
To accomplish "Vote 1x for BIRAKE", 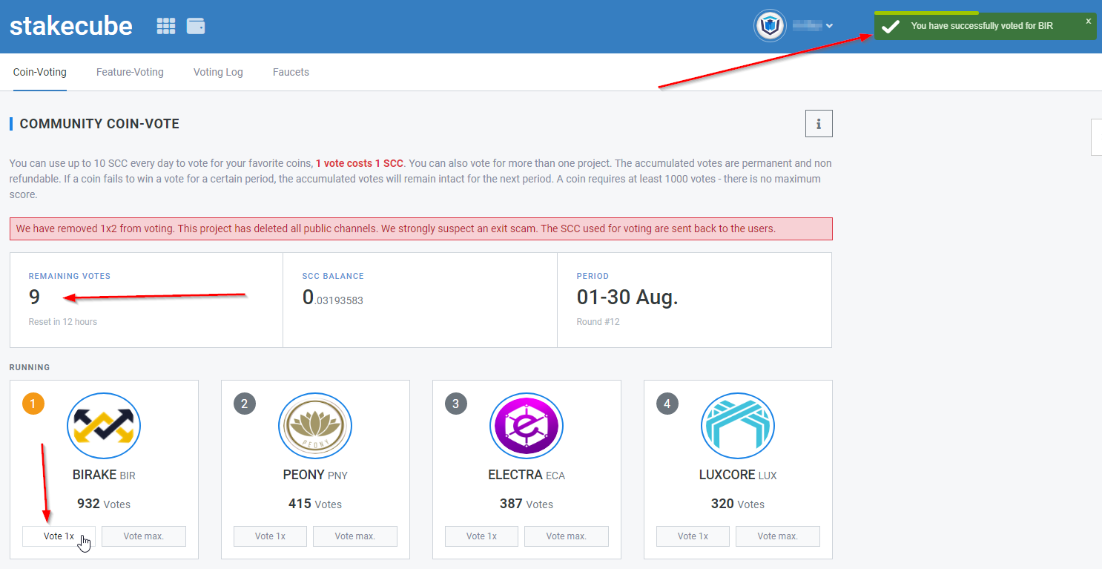I will tap(59, 536).
